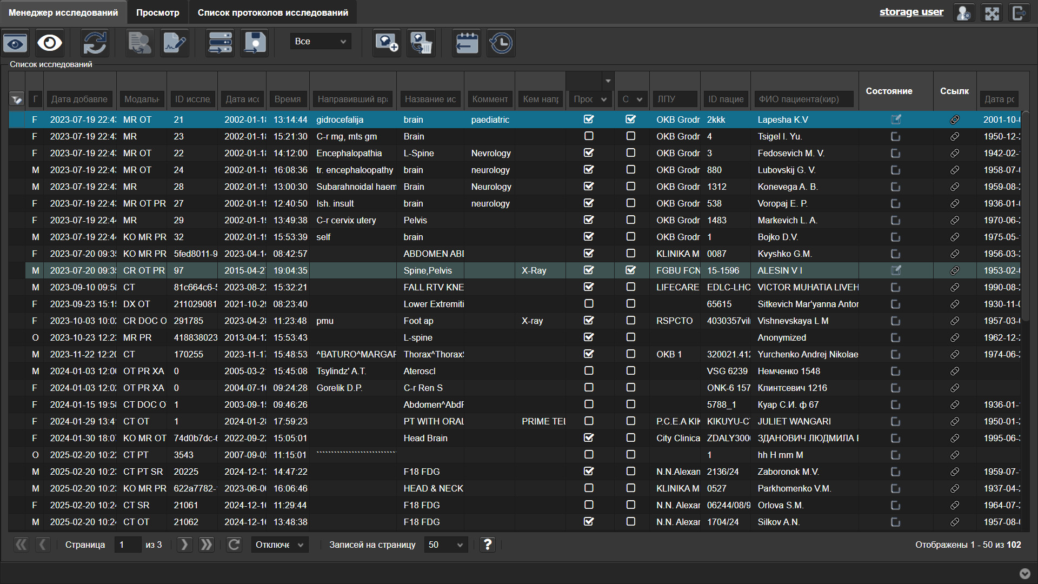Click the eye-in-window viewer icon
Screen dimensions: 1038x584
[15, 43]
